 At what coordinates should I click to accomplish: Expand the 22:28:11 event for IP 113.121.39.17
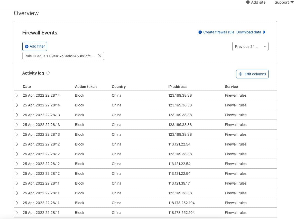[17, 183]
